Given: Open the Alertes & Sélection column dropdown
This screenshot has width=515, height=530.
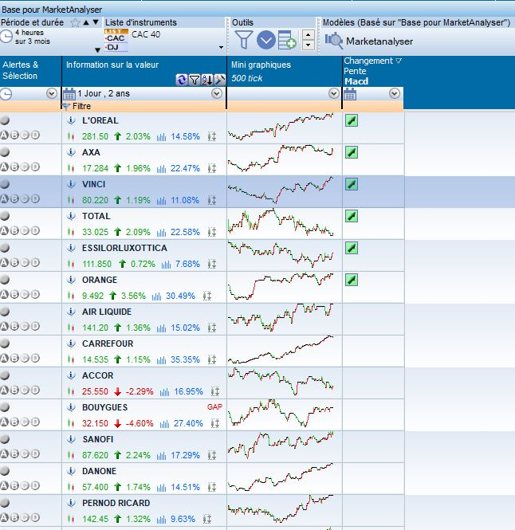Looking at the screenshot, I should [52, 93].
